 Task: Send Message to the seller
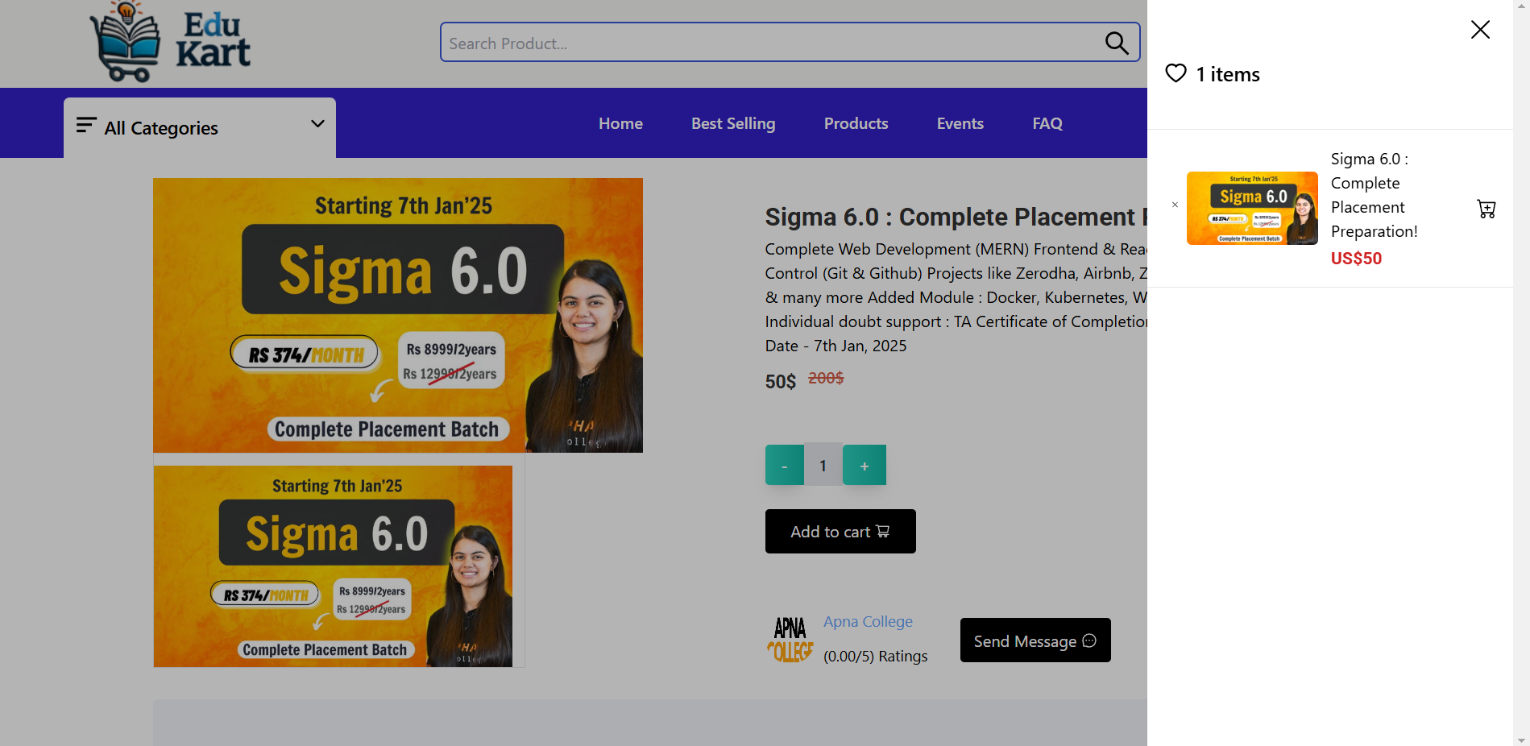[1035, 640]
